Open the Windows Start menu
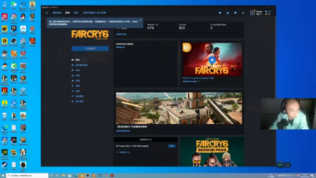 (x=3, y=176)
